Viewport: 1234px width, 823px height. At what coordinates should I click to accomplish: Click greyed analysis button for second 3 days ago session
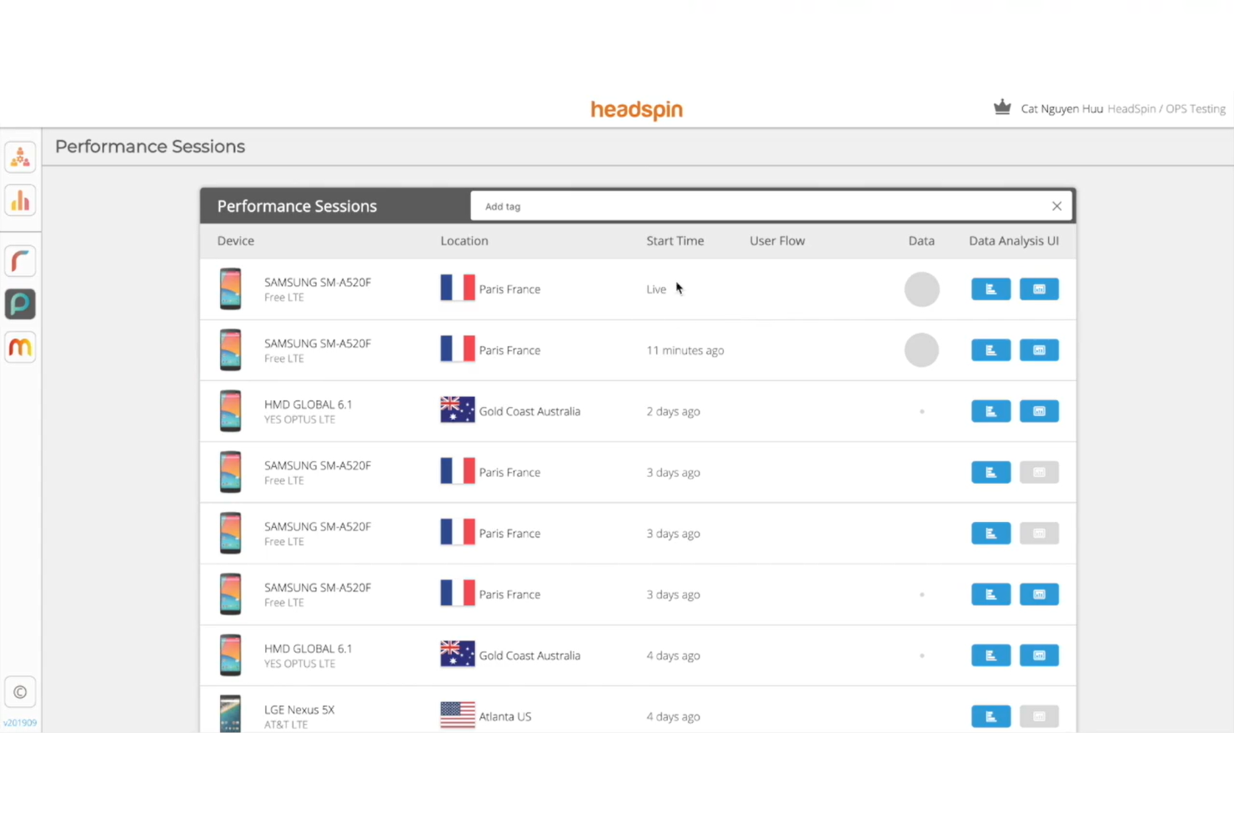click(x=1039, y=533)
